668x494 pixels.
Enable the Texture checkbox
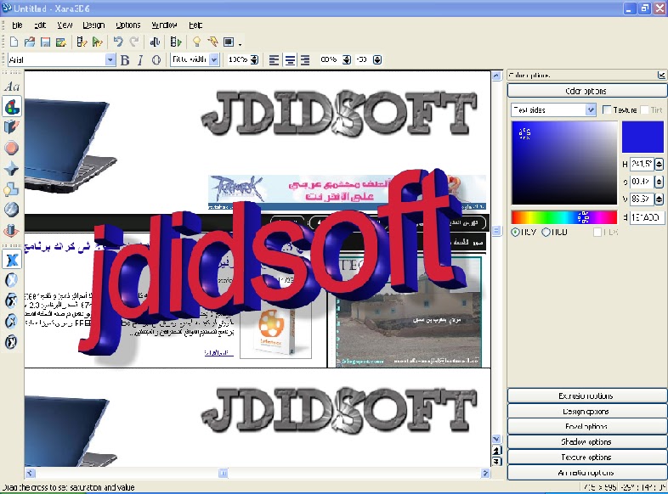(607, 109)
